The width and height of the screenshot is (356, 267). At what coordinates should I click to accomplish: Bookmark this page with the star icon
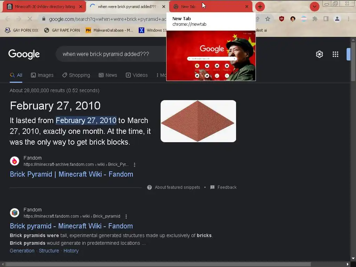click(x=268, y=19)
